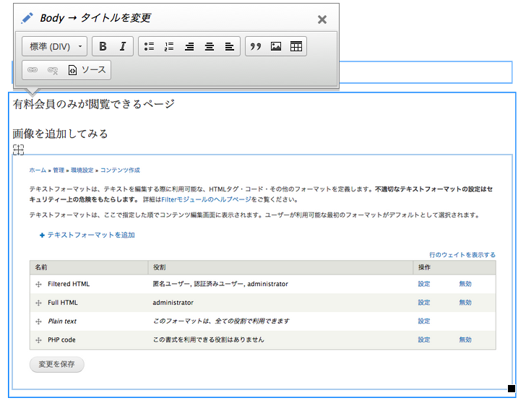The height and width of the screenshot is (411, 526).
Task: Insert a numbered list
Action: click(x=169, y=46)
